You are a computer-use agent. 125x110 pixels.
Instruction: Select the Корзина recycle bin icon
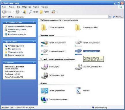78,91
